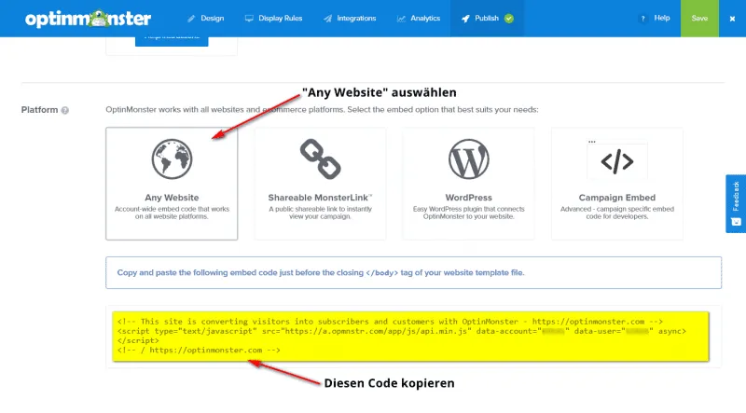The width and height of the screenshot is (746, 413).
Task: Switch to the Display Rules tab
Action: pyautogui.click(x=273, y=18)
